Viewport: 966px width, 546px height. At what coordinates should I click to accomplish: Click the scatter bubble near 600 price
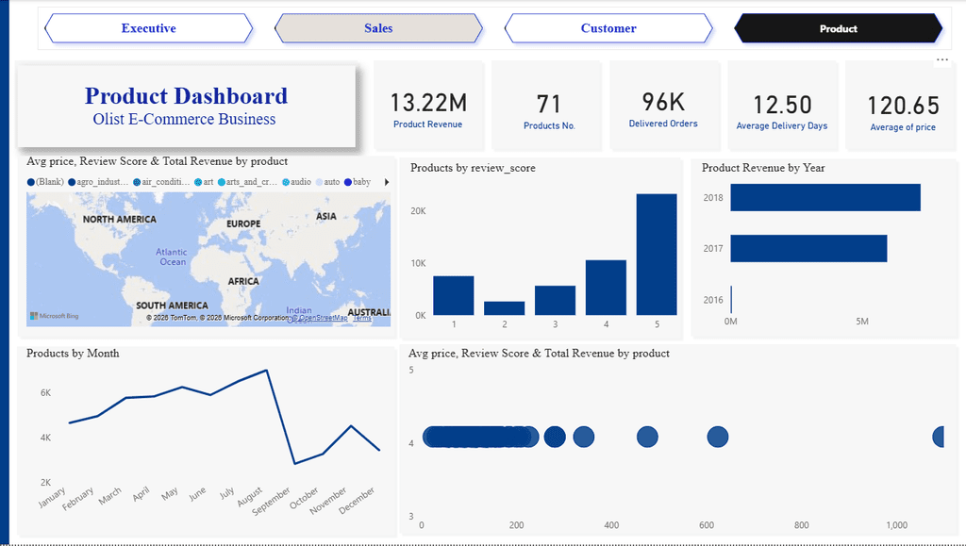[718, 437]
